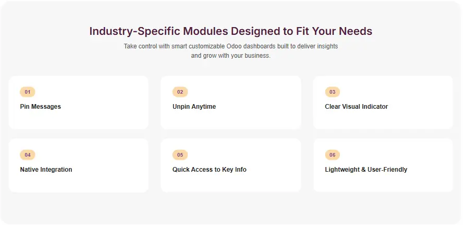Click the 01 number badge
Image resolution: width=465 pixels, height=230 pixels.
[x=28, y=92]
